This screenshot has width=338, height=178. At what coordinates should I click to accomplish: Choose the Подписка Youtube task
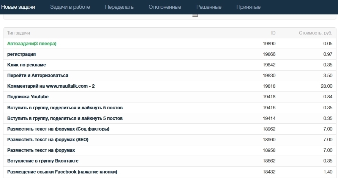coord(28,97)
